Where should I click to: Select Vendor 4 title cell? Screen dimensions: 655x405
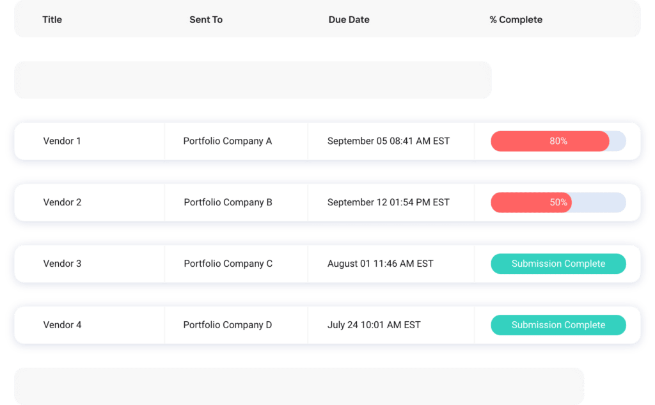point(62,325)
